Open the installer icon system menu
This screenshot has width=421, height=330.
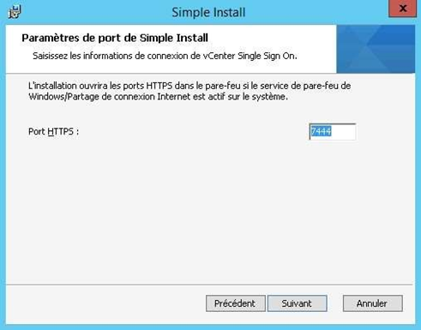click(15, 12)
